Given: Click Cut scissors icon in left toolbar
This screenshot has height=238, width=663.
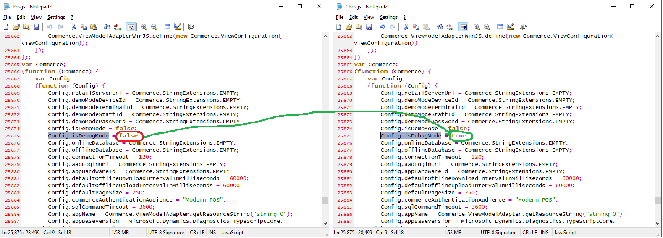Looking at the screenshot, I should click(x=73, y=27).
